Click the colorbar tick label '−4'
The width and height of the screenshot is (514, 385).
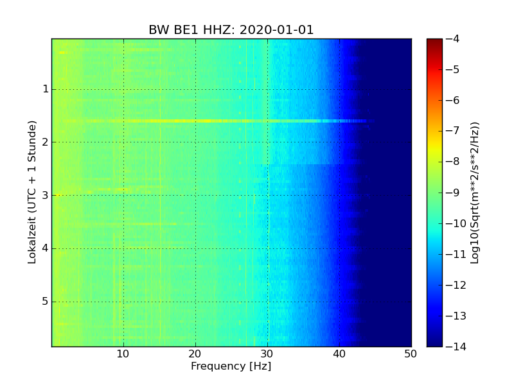click(x=453, y=39)
